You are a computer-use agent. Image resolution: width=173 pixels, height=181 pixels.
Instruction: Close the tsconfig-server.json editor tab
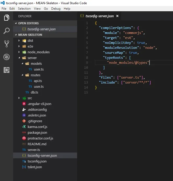(x=117, y=16)
